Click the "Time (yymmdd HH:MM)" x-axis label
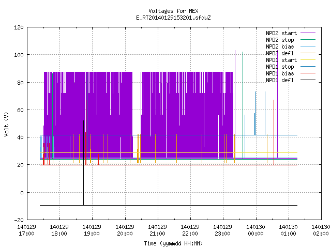This screenshot has height=248, width=331. click(x=173, y=243)
